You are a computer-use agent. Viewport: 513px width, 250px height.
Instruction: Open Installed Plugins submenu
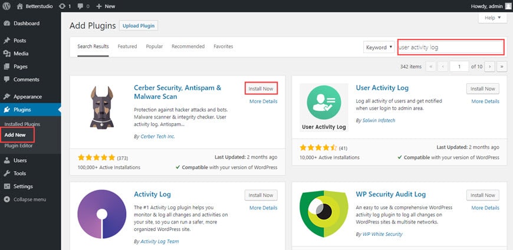point(22,124)
